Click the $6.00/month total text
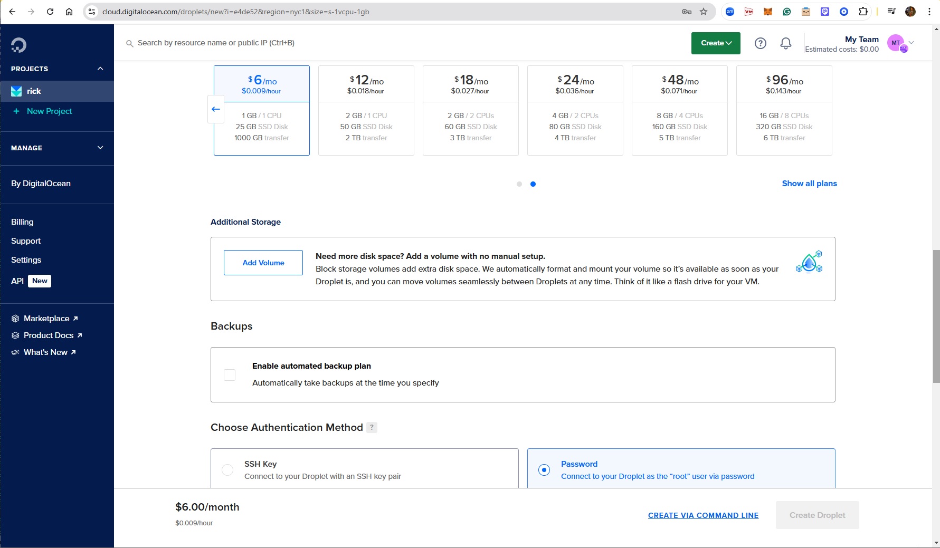 207,507
